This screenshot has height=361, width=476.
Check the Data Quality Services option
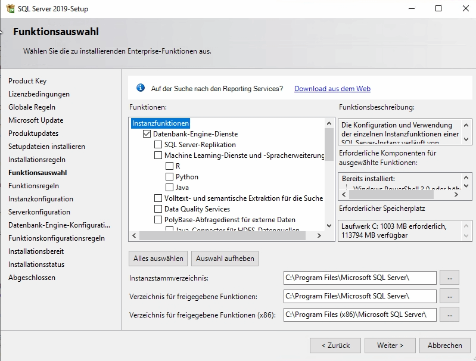[158, 209]
